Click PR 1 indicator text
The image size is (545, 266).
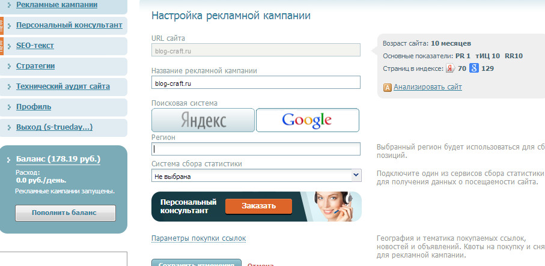(463, 56)
